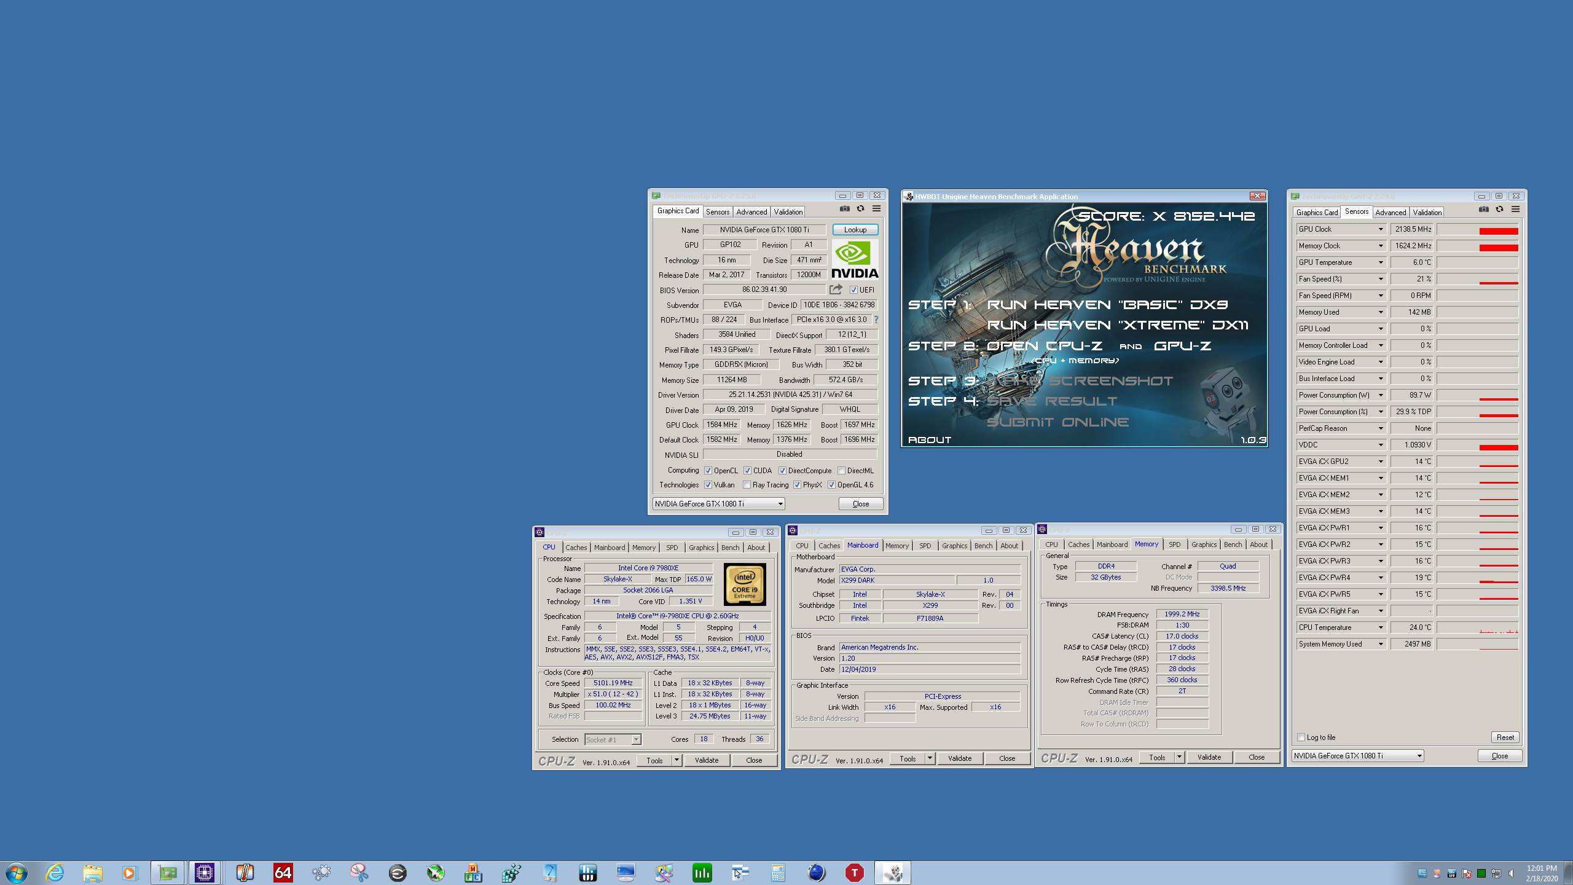Open Windows Media Player taskbar icon

pyautogui.click(x=129, y=873)
